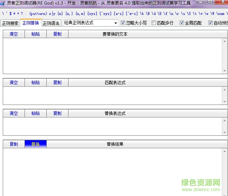The image size is (228, 196).
Task: Switch to the 正则语法 tab
Action: pos(51,23)
